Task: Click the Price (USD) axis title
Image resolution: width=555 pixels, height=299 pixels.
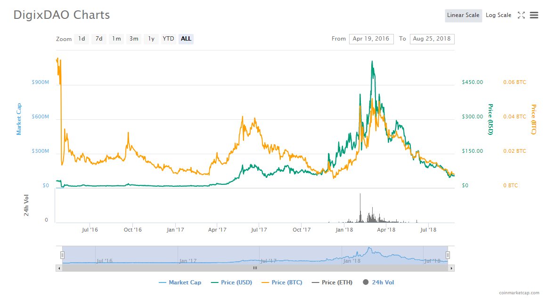Action: point(490,119)
